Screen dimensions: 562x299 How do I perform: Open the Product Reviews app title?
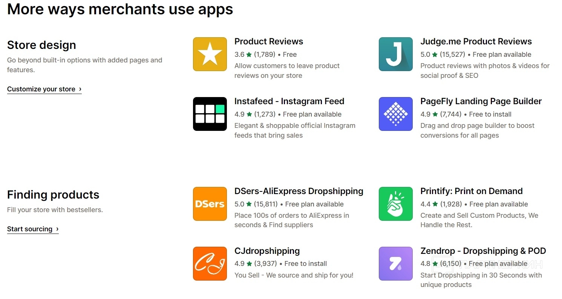(269, 41)
